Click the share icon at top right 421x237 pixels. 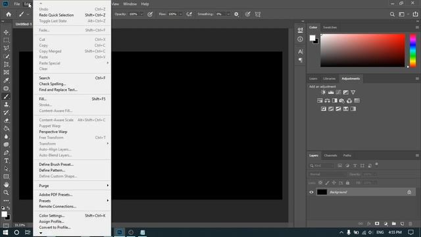pos(415,14)
